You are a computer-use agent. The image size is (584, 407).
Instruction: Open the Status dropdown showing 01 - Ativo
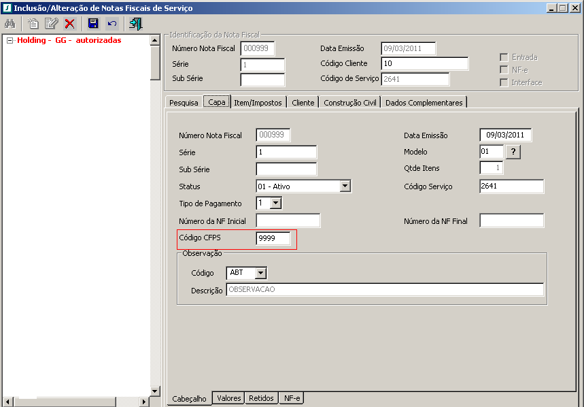pos(345,186)
